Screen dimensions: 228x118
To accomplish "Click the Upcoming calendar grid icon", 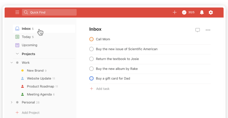I will tap(17, 45).
